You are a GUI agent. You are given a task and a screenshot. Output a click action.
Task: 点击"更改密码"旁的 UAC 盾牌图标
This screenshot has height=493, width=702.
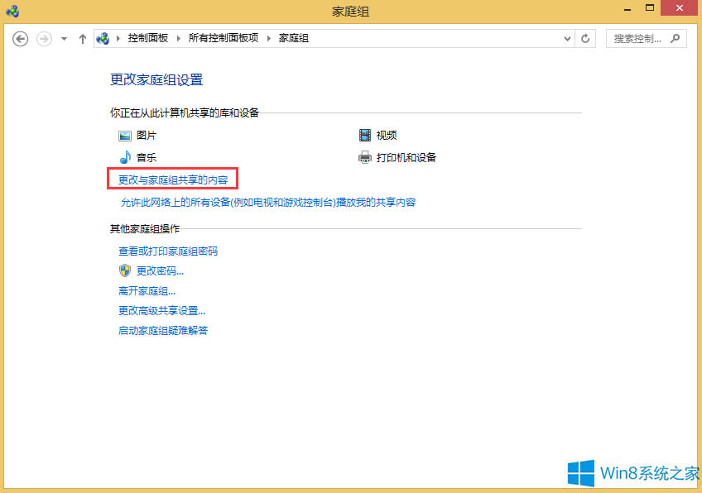tap(124, 270)
